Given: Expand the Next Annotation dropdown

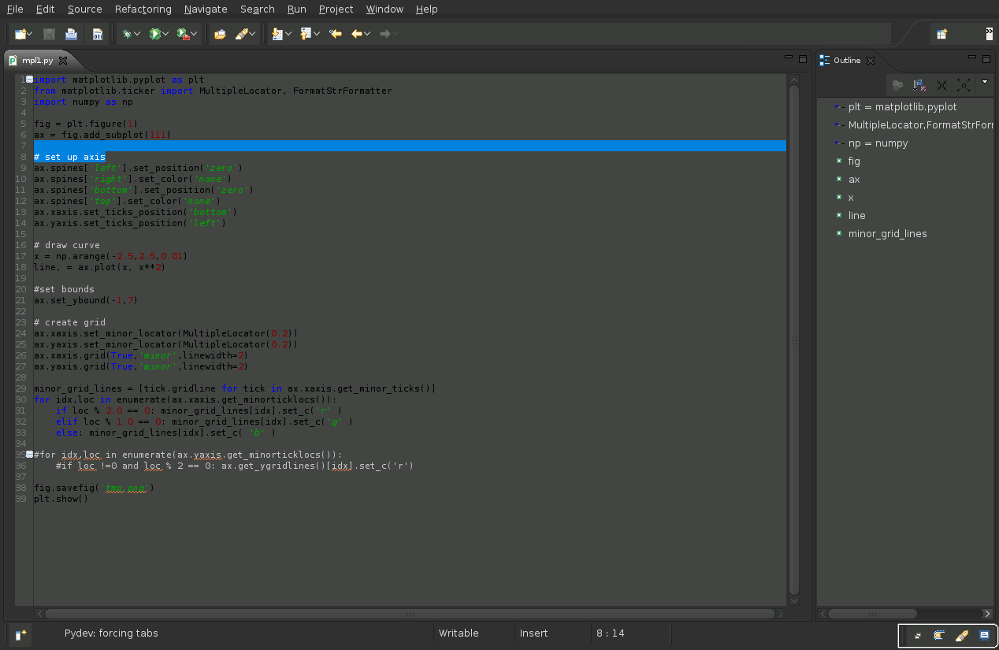Looking at the screenshot, I should pos(288,34).
